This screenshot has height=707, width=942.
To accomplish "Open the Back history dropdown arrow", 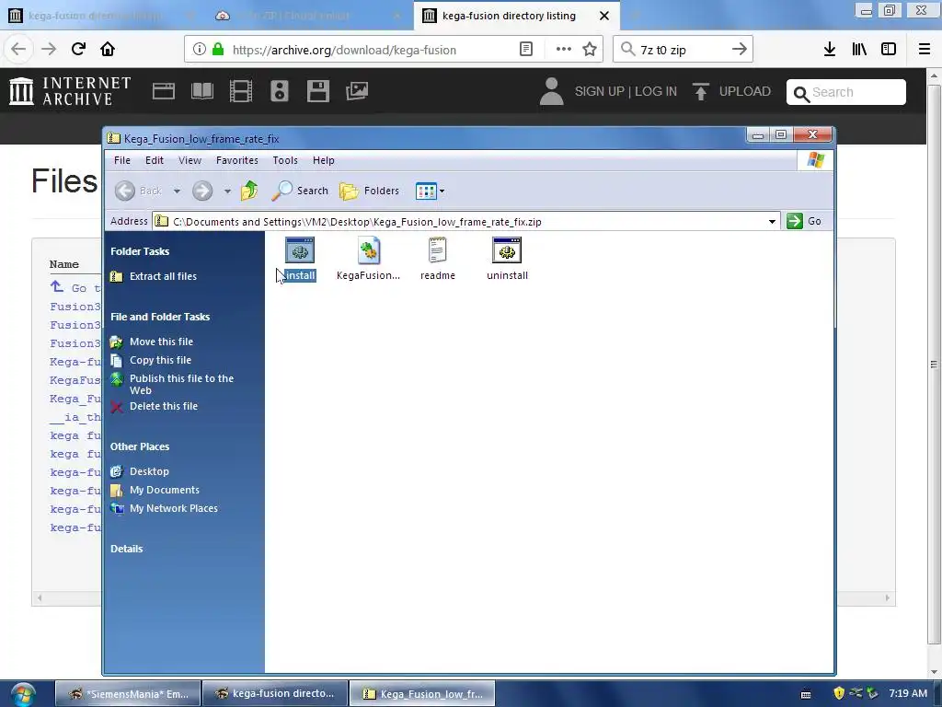I will pyautogui.click(x=177, y=191).
